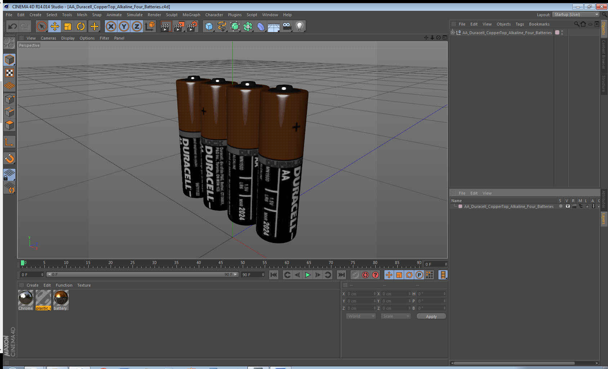Image resolution: width=608 pixels, height=369 pixels.
Task: Go to start of animation
Action: (274, 275)
